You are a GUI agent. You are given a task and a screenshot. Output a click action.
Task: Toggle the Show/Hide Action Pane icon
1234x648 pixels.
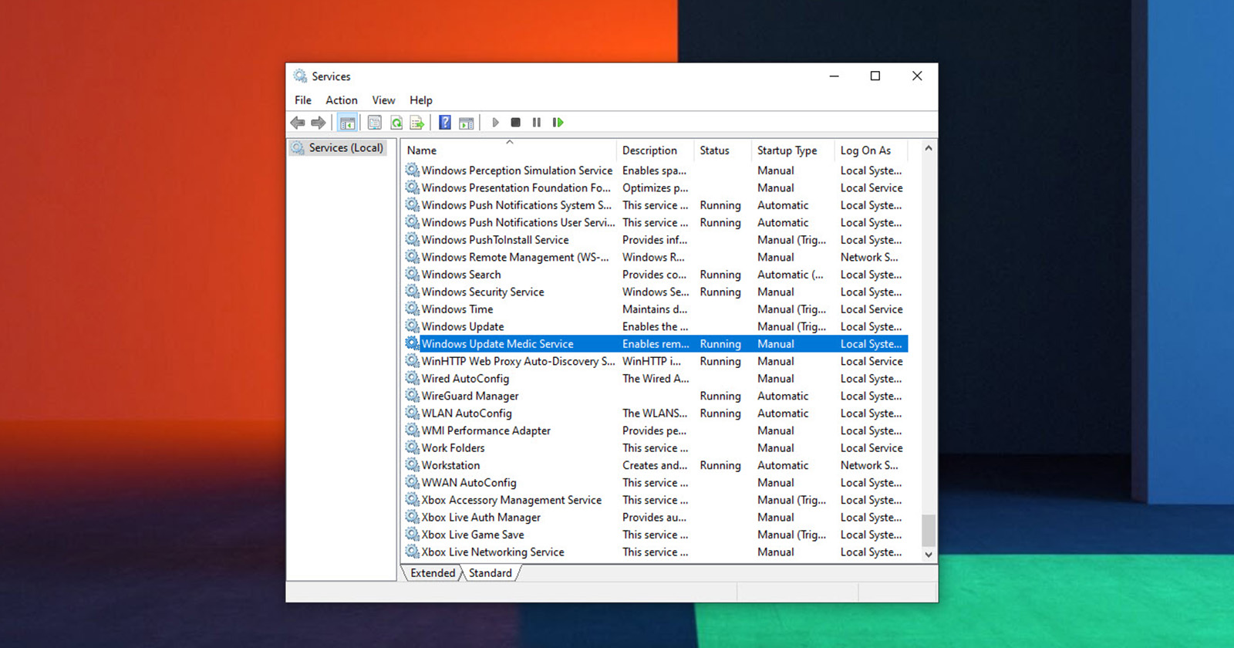point(467,123)
